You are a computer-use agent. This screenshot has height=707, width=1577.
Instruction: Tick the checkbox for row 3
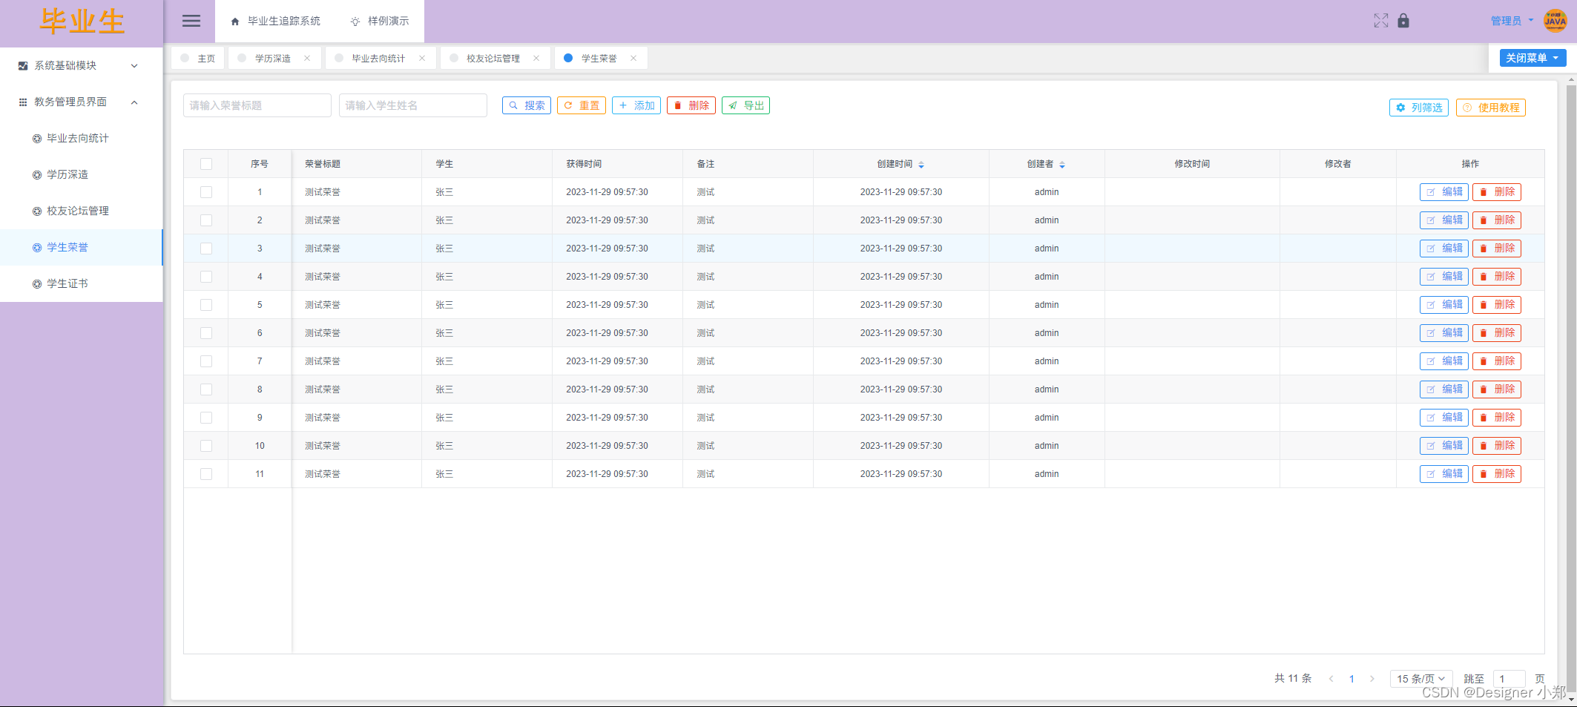pos(206,249)
